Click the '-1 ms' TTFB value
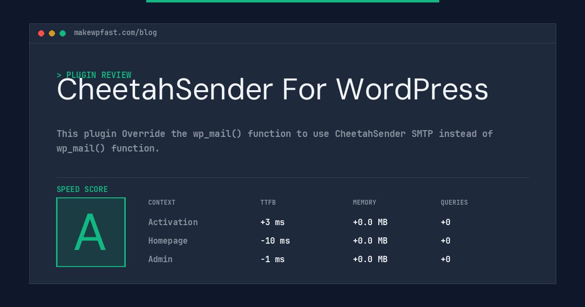 [273, 259]
